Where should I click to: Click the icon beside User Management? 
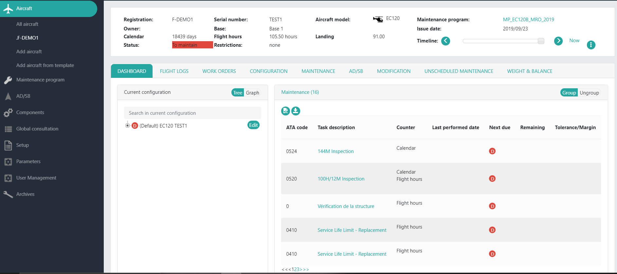(x=8, y=178)
